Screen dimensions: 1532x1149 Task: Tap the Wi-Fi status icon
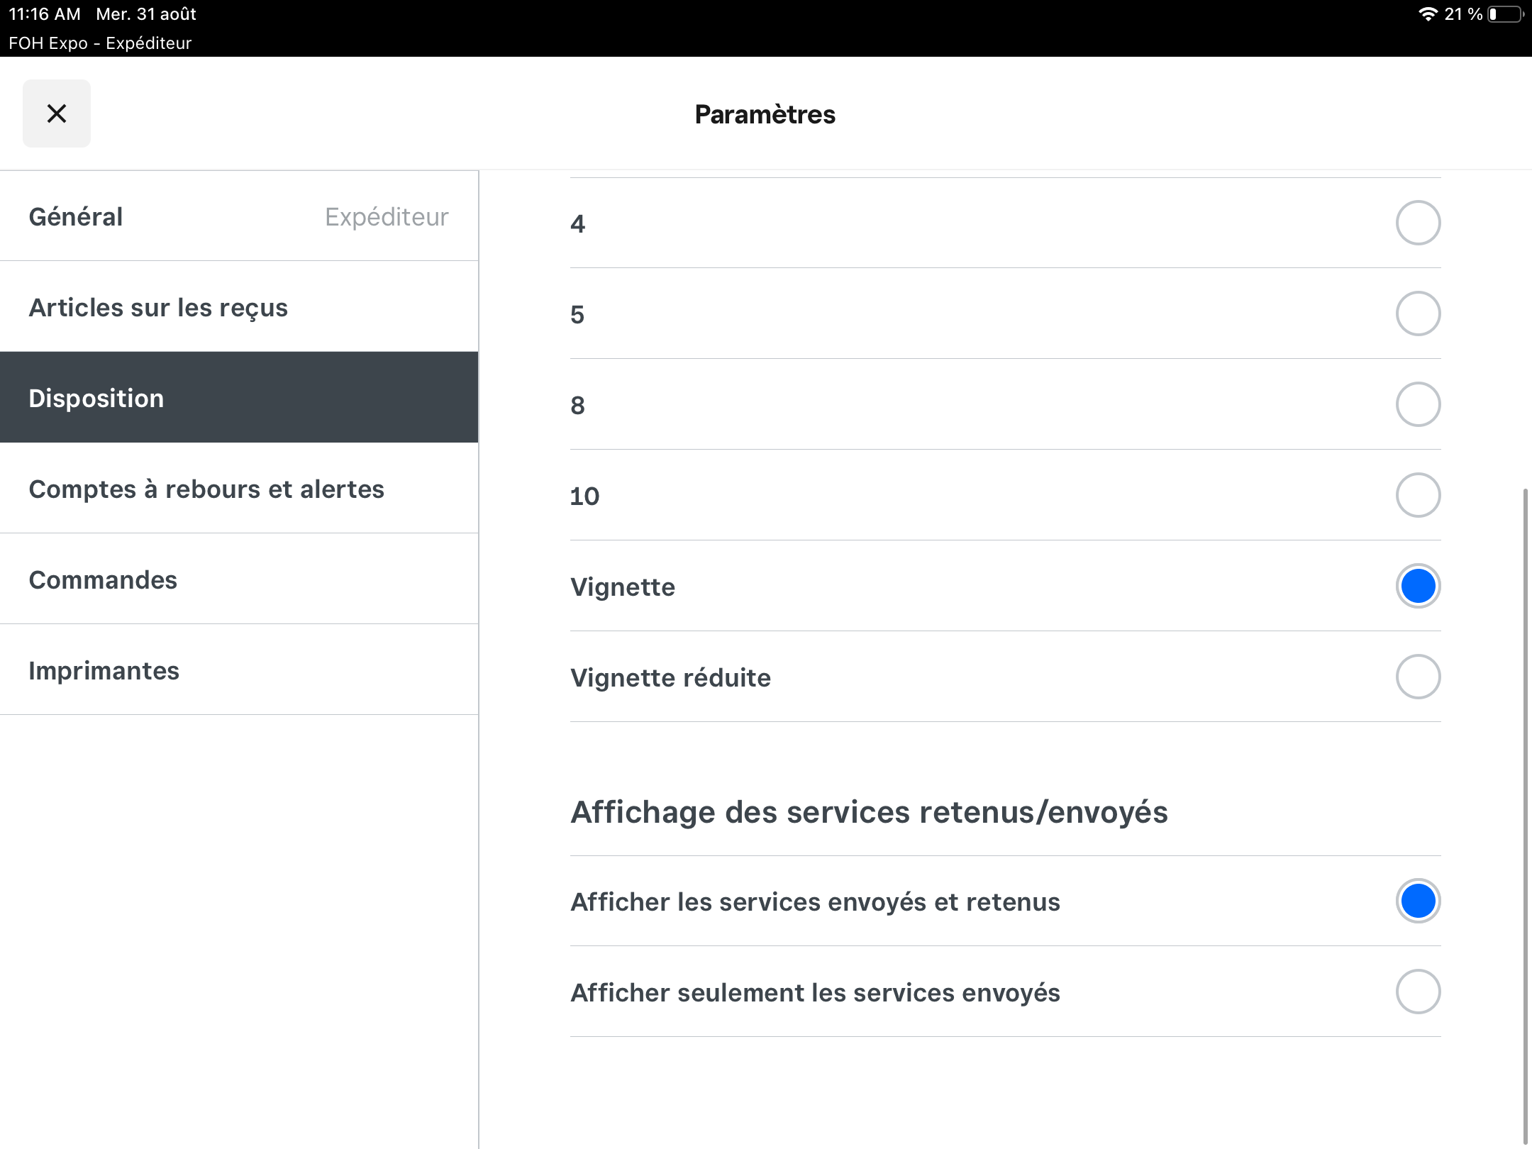point(1427,14)
